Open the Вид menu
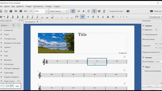The width and height of the screenshot is (162, 91). pyautogui.click(x=13, y=6)
